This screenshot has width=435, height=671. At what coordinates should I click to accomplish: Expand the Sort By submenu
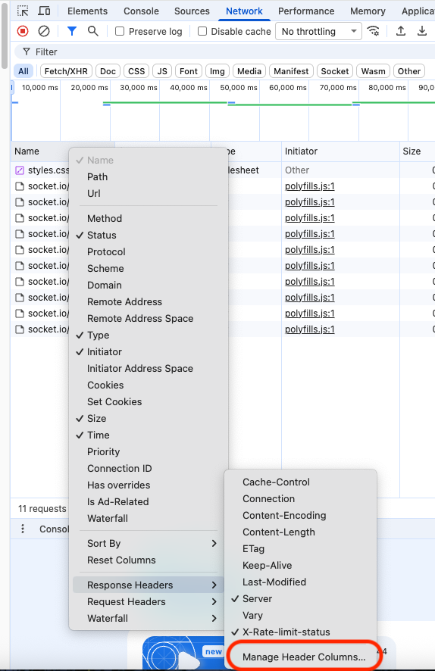(148, 544)
